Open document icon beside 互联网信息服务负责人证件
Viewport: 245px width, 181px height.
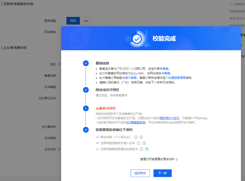(x=144, y=143)
